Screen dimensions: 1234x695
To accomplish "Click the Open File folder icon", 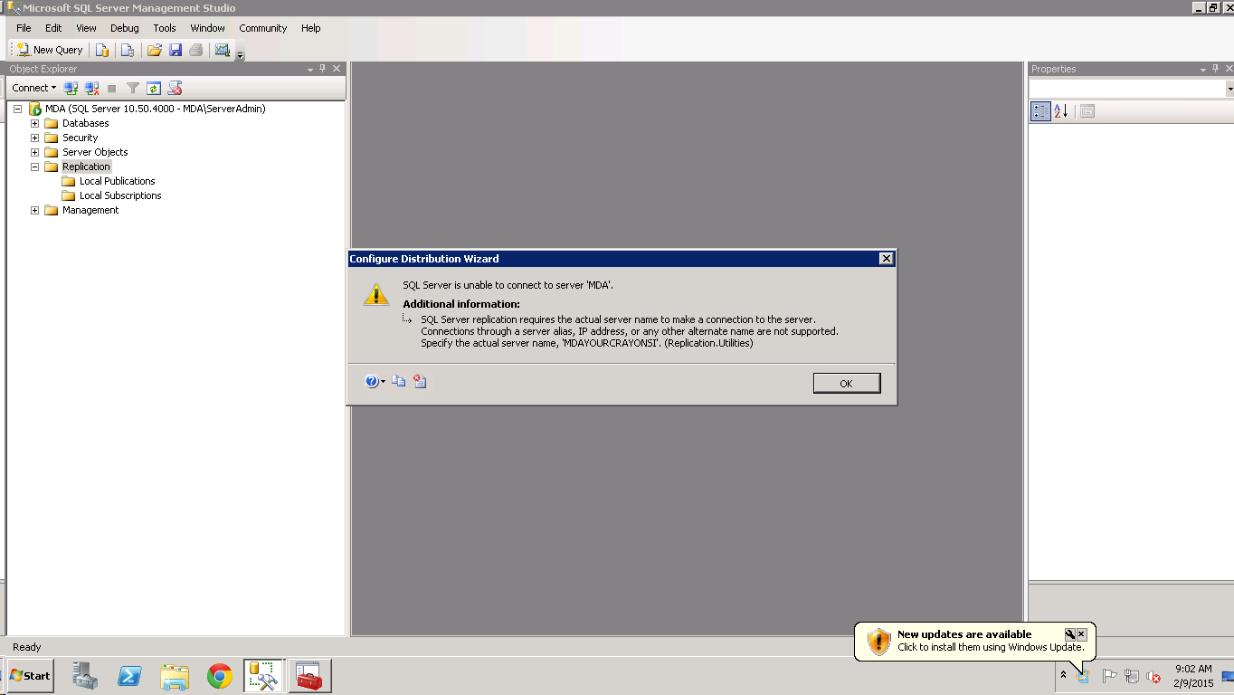I will click(155, 50).
